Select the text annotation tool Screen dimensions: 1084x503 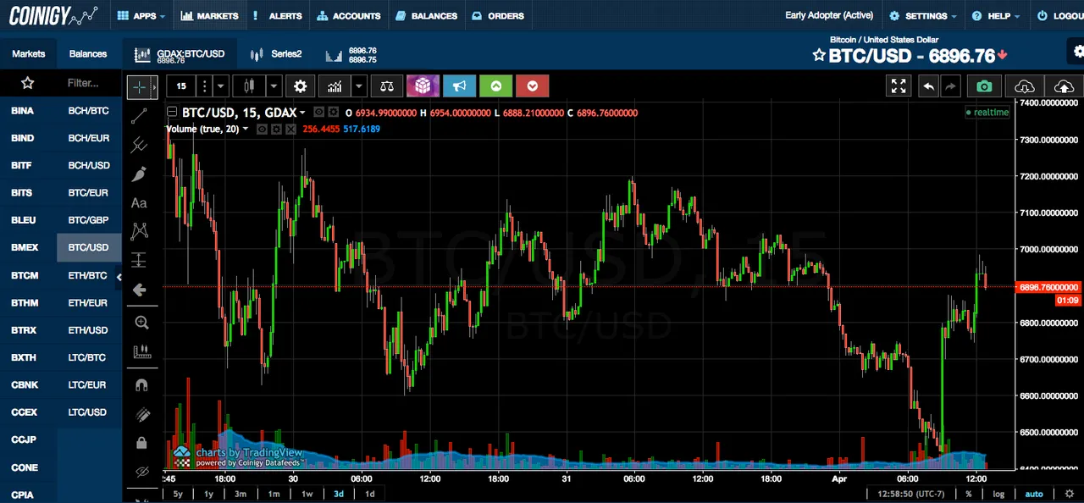click(140, 203)
